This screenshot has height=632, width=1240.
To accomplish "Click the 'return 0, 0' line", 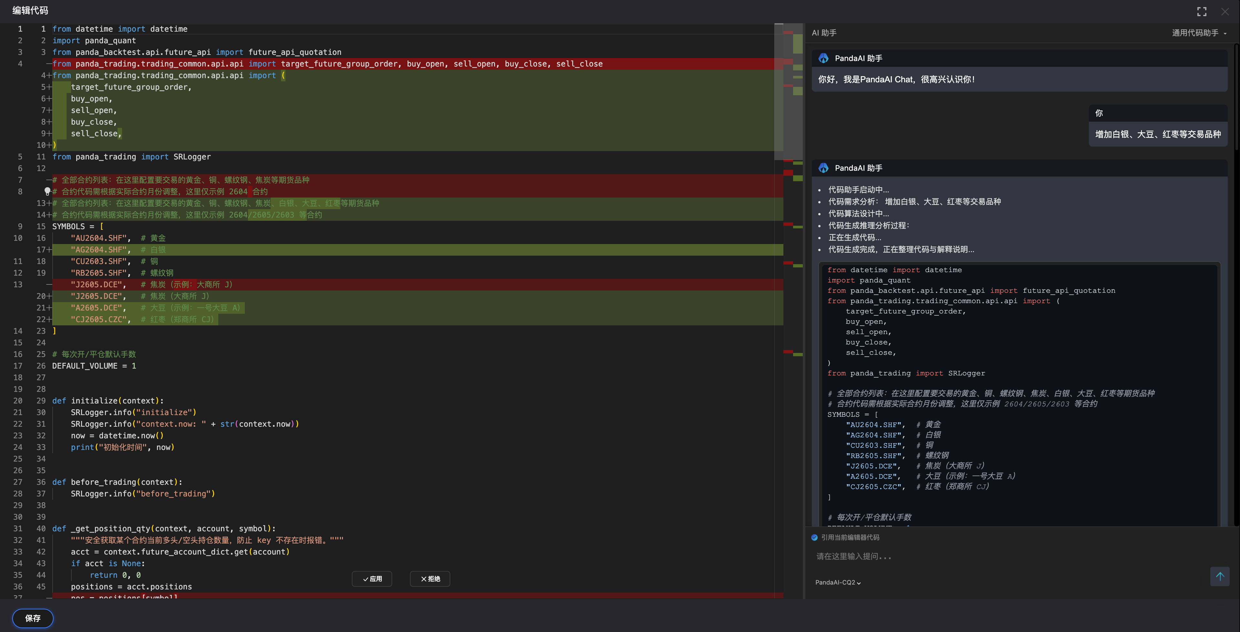I will point(115,575).
